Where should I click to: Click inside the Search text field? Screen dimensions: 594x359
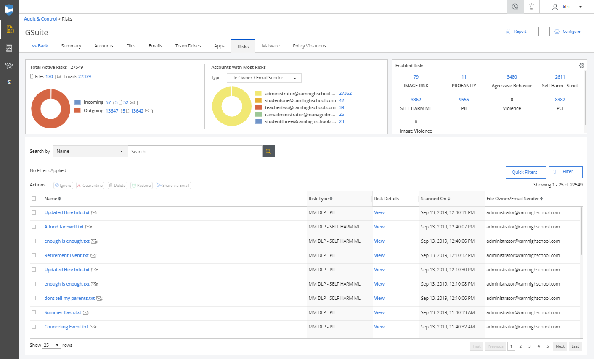click(195, 152)
